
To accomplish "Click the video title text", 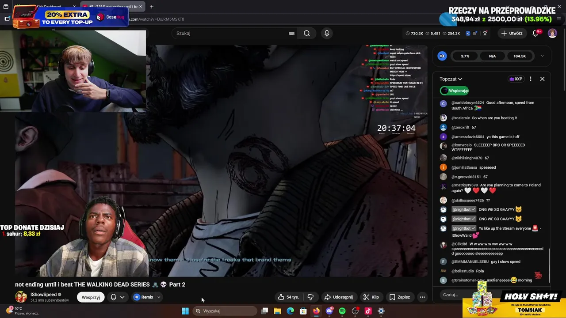I will click(x=100, y=284).
